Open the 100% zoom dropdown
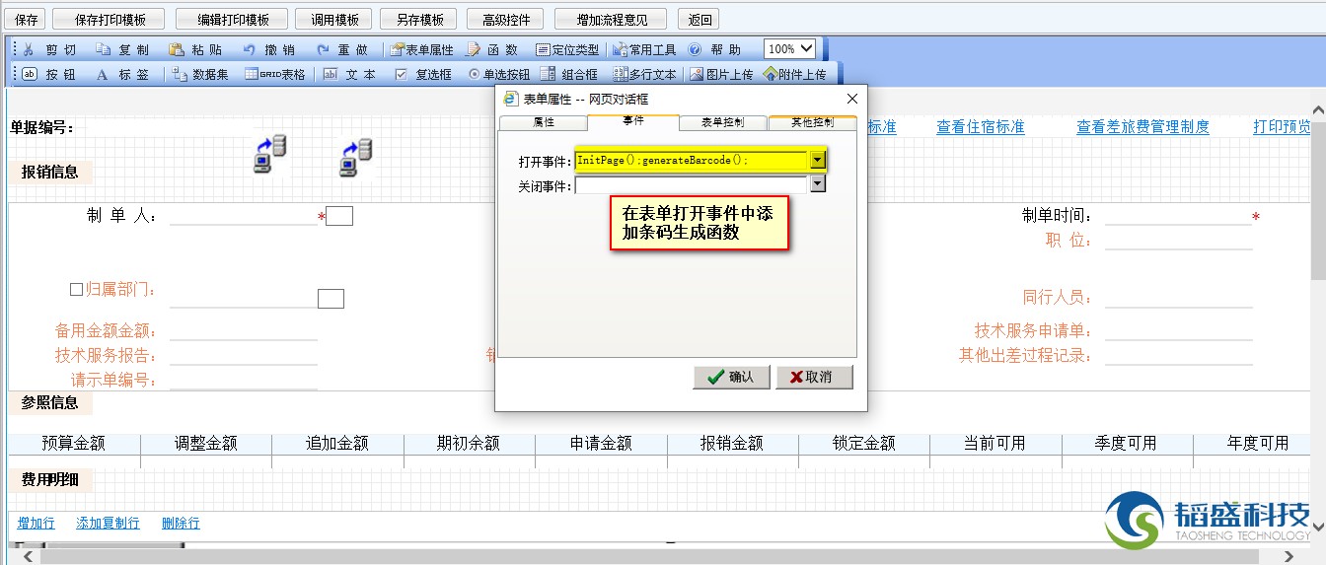This screenshot has width=1326, height=565. [x=790, y=48]
